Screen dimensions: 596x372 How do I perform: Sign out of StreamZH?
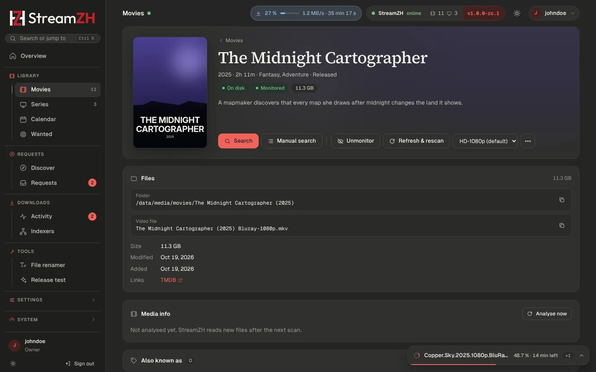click(x=80, y=364)
